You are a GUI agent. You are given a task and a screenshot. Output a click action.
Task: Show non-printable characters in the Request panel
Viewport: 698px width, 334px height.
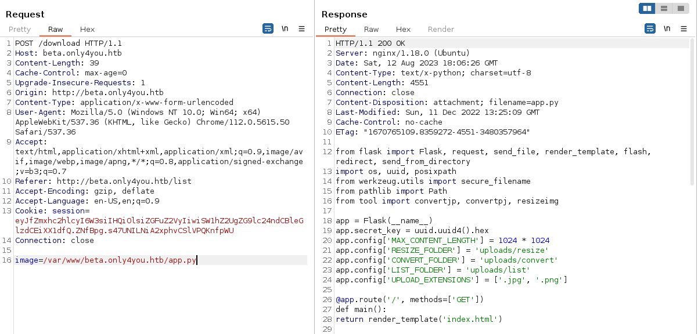point(285,28)
